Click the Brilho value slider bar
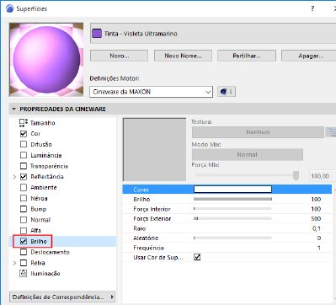The width and height of the screenshot is (336, 305). click(232, 199)
